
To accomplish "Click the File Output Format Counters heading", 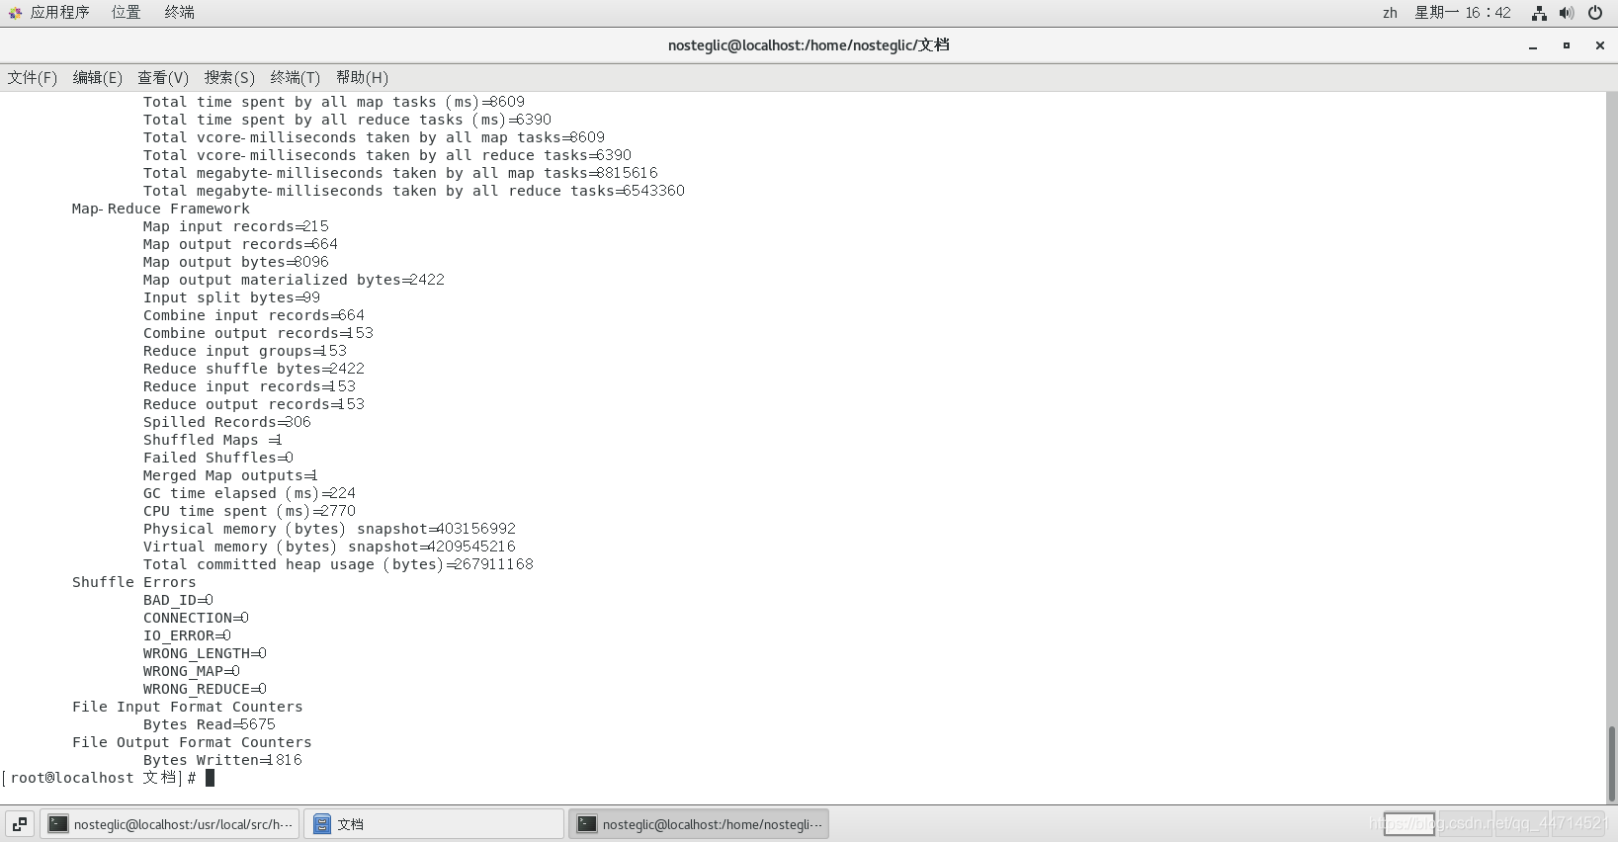I will pos(192,742).
